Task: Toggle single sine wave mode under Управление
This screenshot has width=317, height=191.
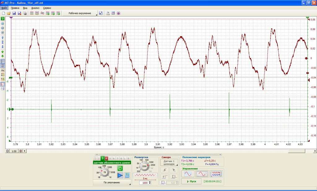Action: pos(188,174)
